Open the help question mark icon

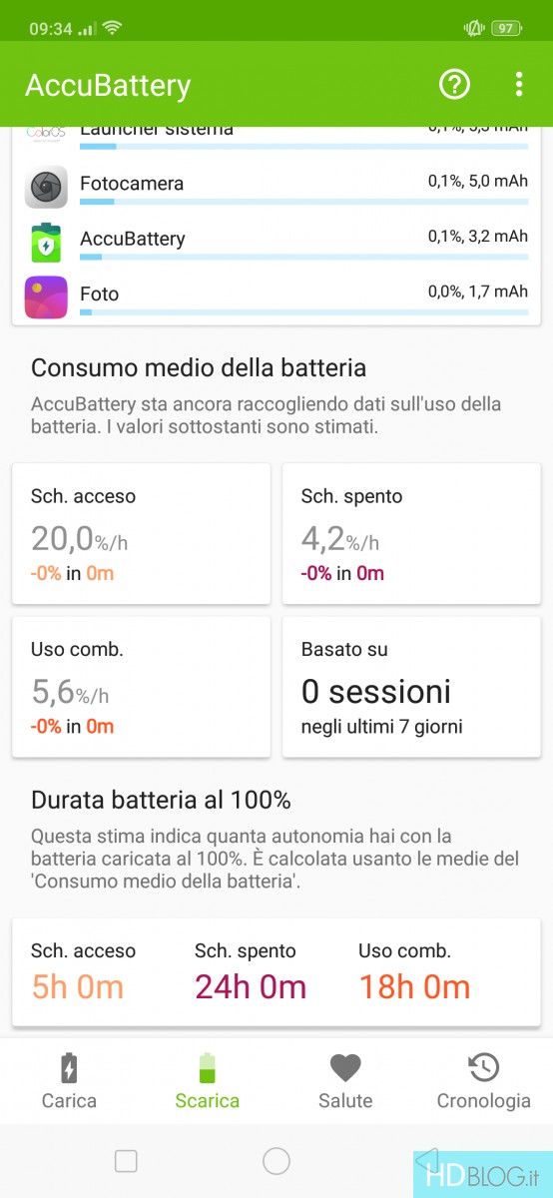pos(454,85)
